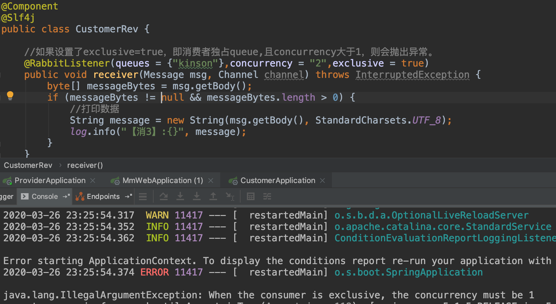Click the down-the-stack-trace arrow icon in console toolbar
This screenshot has width=556, height=304.
(x=196, y=196)
